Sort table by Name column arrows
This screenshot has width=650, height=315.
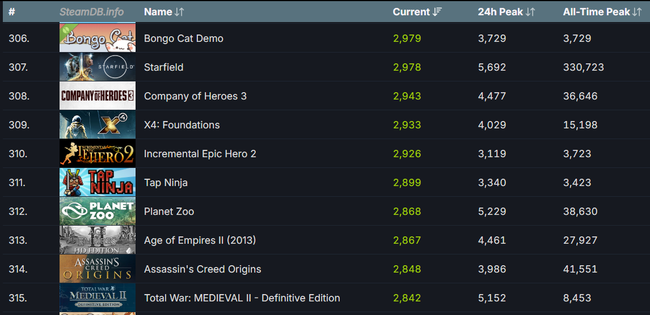pyautogui.click(x=179, y=12)
